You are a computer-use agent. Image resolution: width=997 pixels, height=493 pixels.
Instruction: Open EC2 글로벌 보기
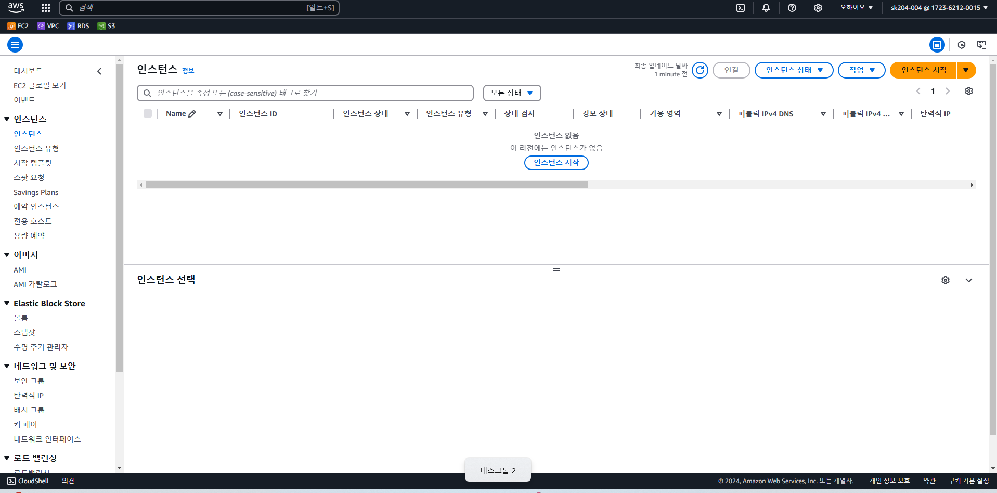coord(40,85)
